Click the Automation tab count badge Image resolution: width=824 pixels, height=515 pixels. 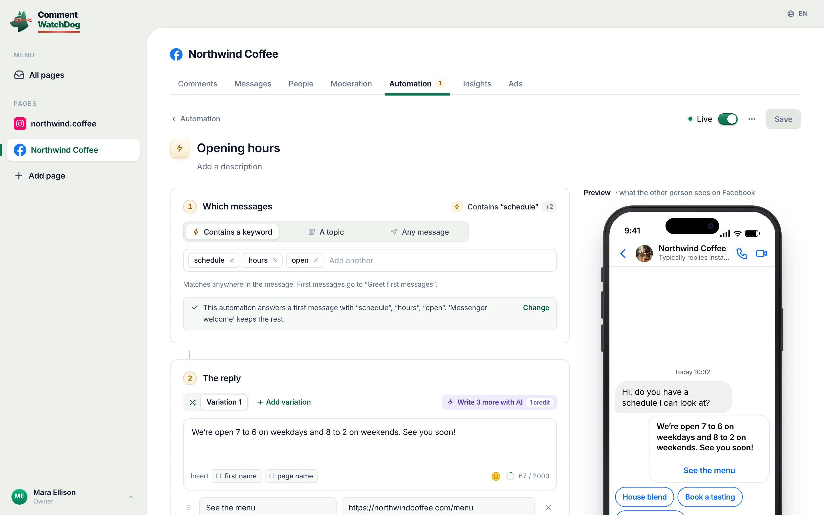tap(440, 83)
